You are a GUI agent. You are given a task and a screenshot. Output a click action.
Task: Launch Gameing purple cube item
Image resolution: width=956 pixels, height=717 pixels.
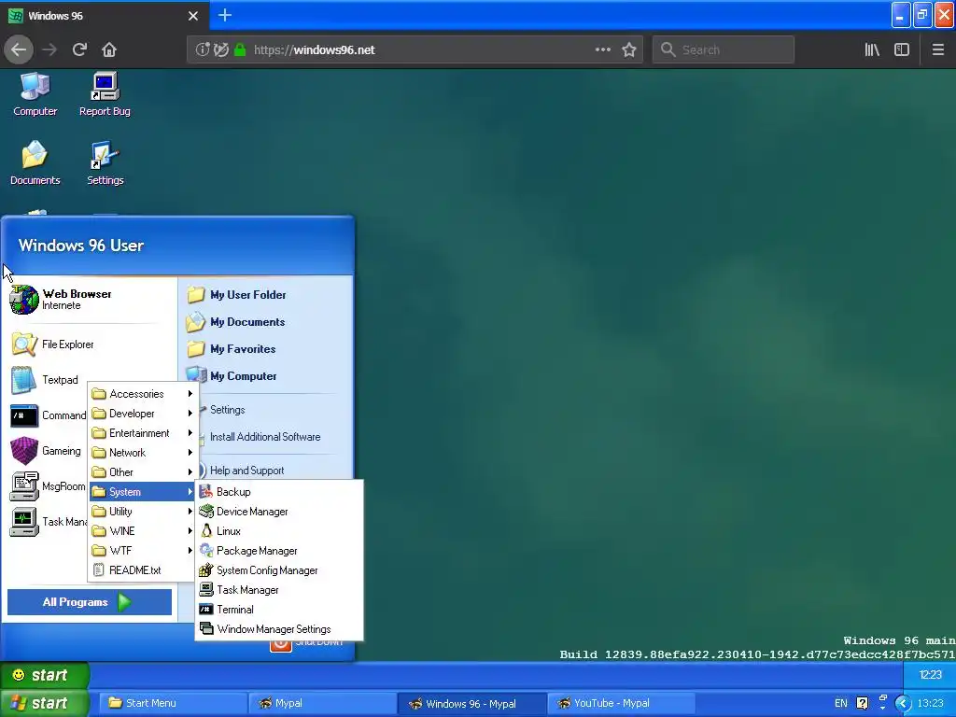pos(46,451)
